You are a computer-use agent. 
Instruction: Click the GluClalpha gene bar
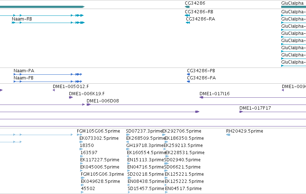(293, 7)
